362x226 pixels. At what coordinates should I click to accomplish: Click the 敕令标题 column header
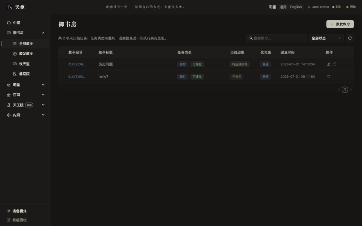(106, 52)
